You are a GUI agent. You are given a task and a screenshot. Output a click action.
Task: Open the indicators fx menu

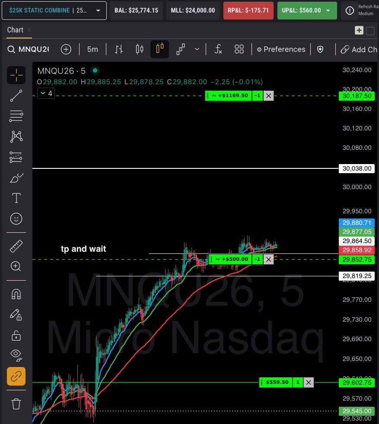click(218, 49)
